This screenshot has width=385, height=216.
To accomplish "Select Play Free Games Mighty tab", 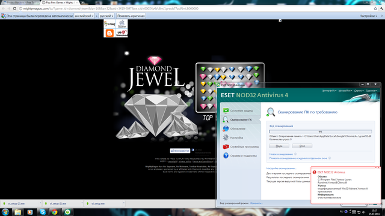I will [60, 2].
